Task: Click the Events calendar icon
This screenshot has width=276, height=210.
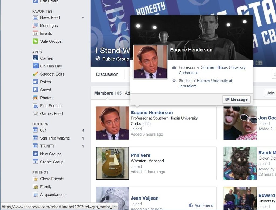Action: point(35,33)
